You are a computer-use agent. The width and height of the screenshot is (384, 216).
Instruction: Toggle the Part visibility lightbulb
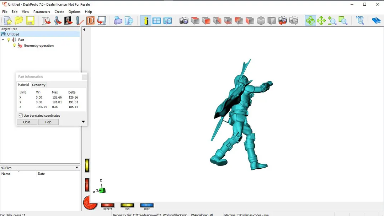click(9, 40)
